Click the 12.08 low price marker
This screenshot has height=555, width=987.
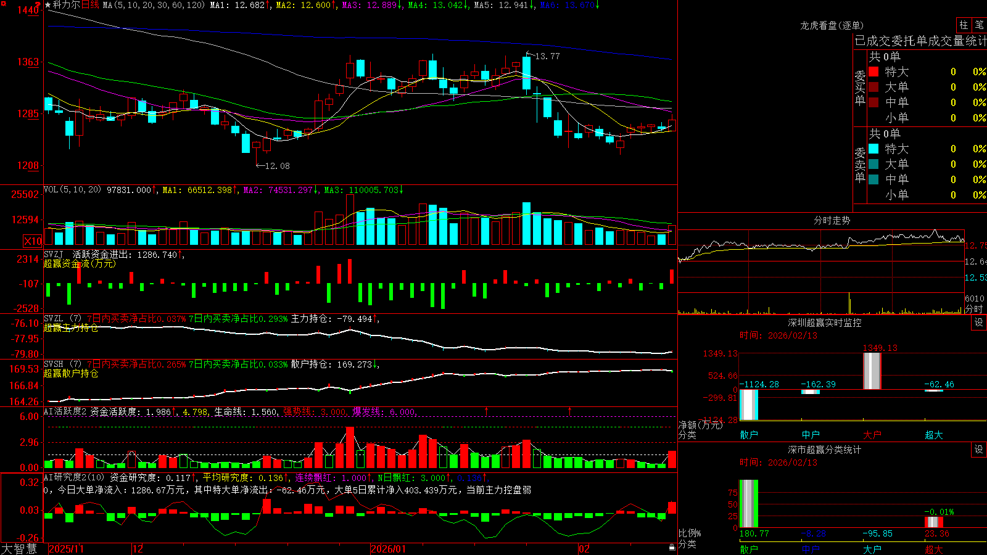pos(277,166)
